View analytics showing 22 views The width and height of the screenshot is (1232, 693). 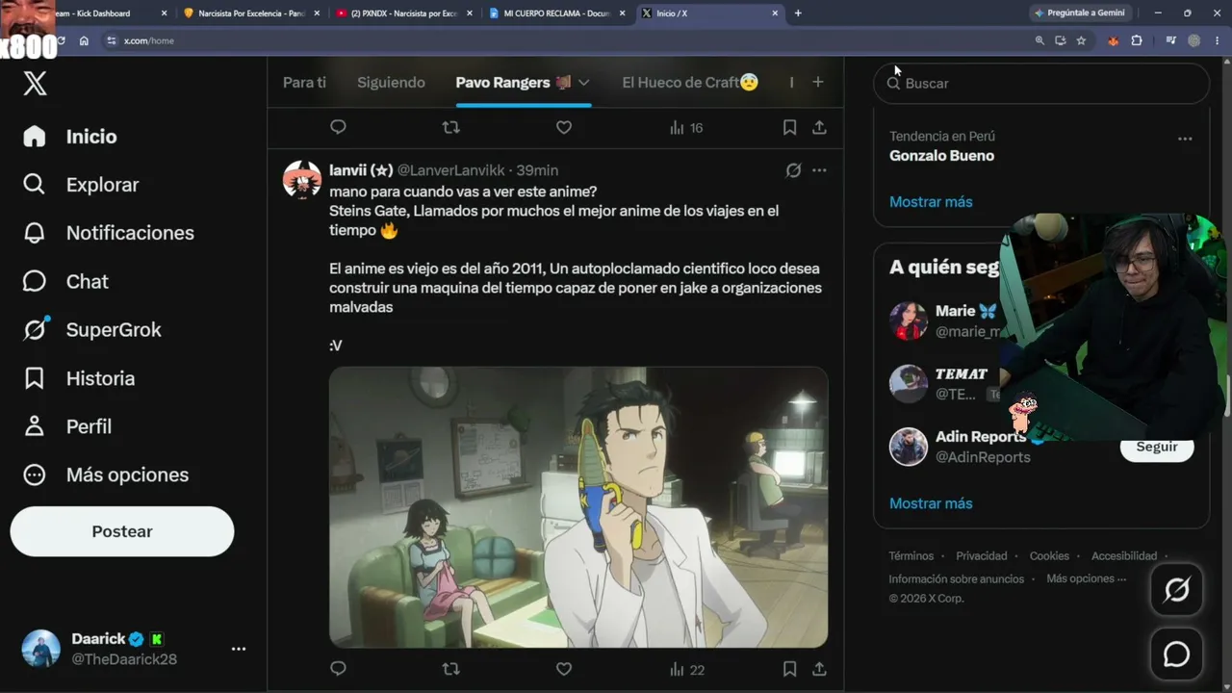pyautogui.click(x=687, y=669)
